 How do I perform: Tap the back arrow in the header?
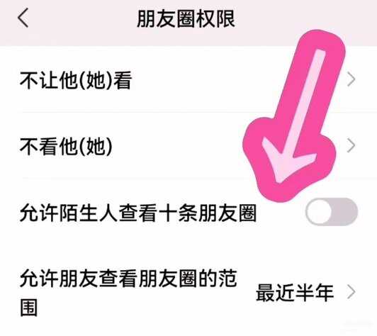pos(23,18)
